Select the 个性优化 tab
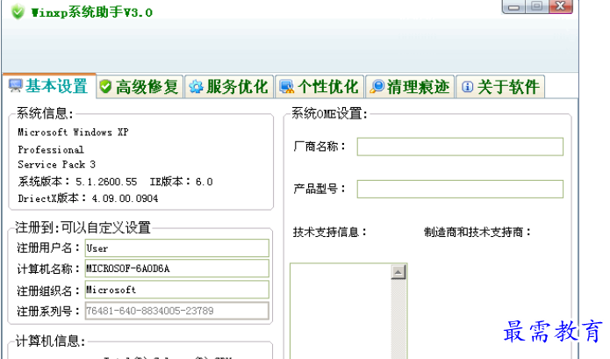Viewport: 610px width, 359px height. pos(319,86)
